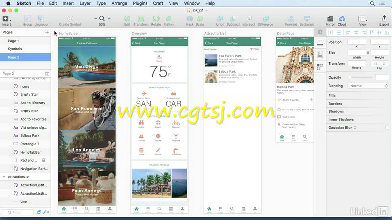
Task: Zoom out with the minus button
Action: click(x=95, y=18)
